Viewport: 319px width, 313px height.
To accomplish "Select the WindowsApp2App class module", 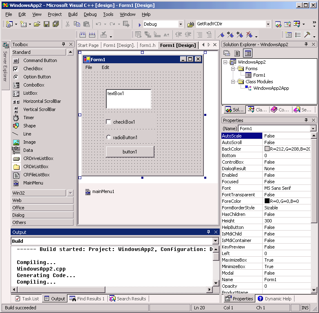I will pos(270,88).
